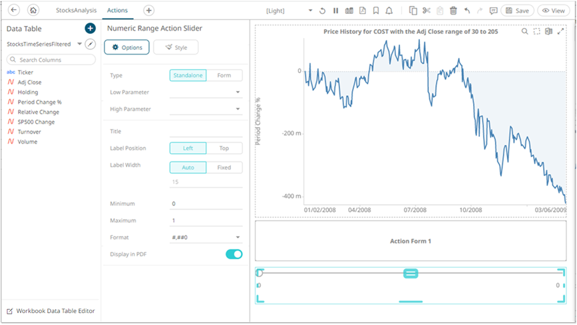This screenshot has height=325, width=577.
Task: Toggle the Display in PDF switch
Action: pos(234,254)
